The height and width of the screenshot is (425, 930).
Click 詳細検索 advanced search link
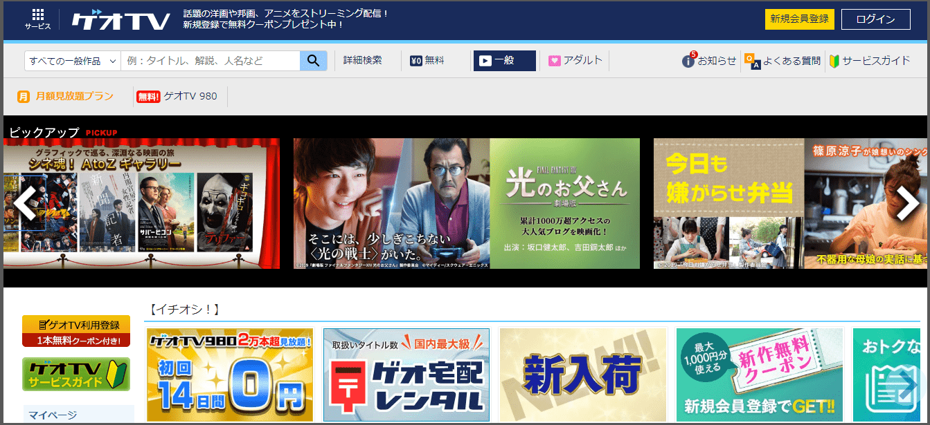coord(363,61)
